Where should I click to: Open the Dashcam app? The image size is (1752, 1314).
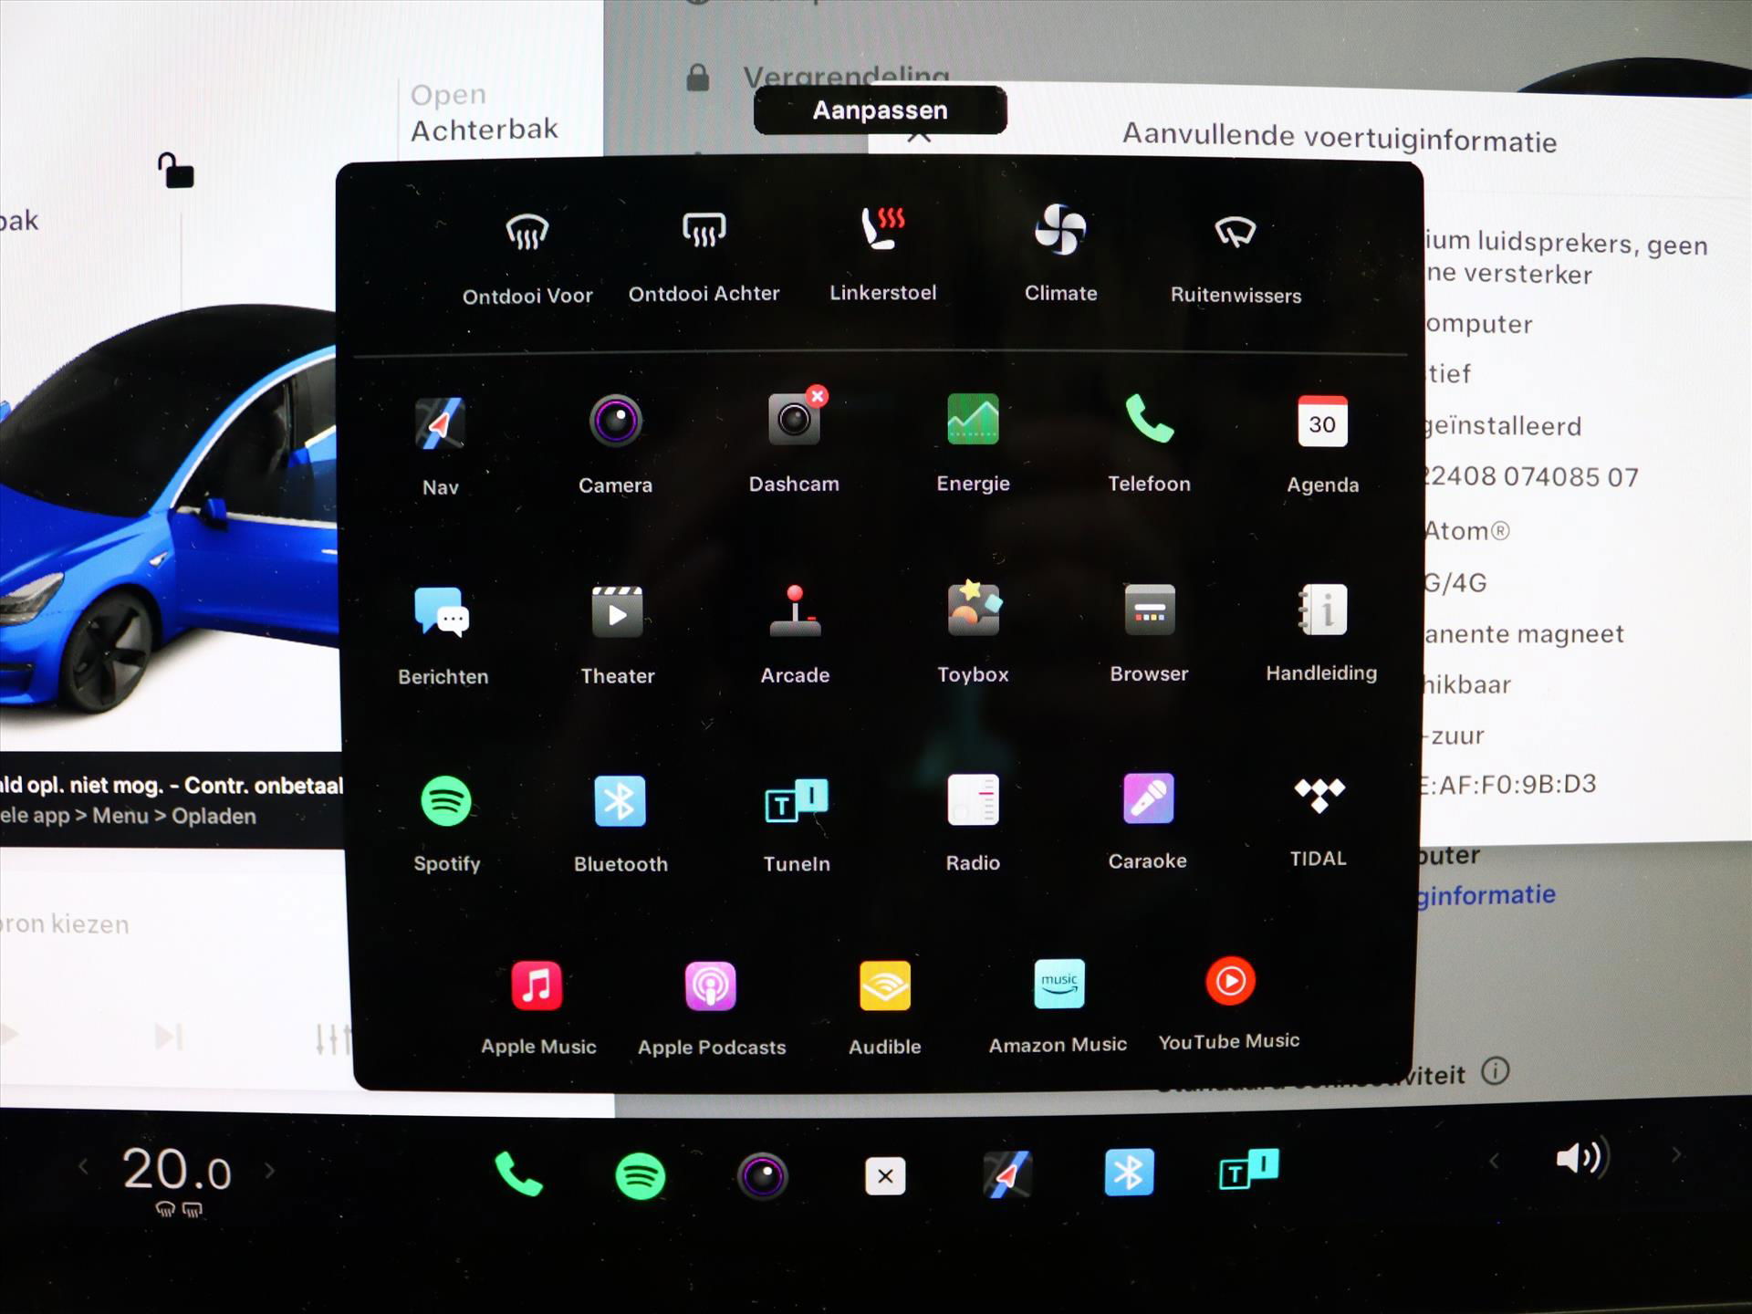coord(794,443)
